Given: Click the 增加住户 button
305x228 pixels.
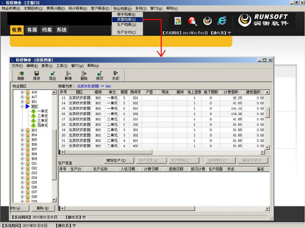Looking at the screenshot, I should 119,160.
